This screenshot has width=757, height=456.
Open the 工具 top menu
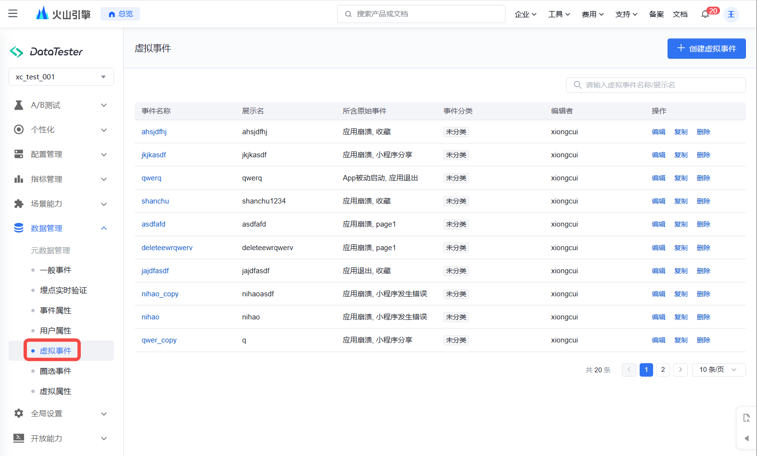coord(559,14)
